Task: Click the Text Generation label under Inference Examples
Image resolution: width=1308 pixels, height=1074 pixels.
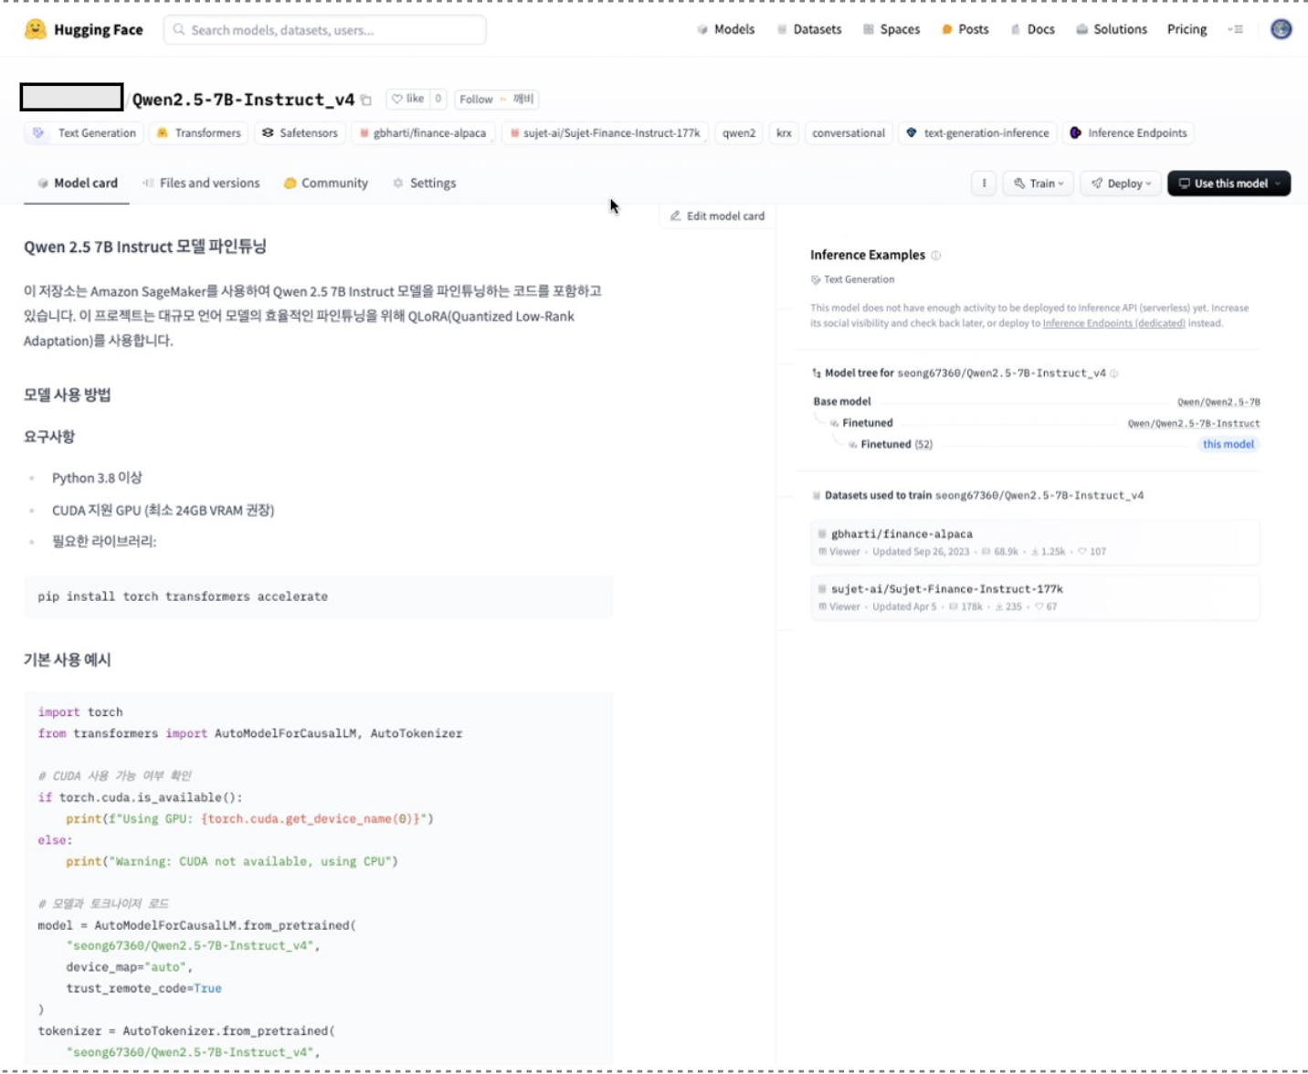Action: pos(853,280)
